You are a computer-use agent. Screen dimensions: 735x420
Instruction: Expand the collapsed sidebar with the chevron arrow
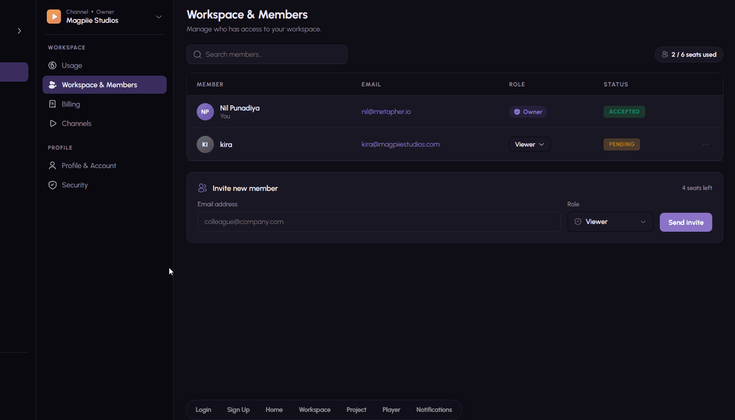19,31
